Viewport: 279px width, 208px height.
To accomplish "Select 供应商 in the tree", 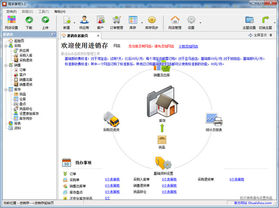I will 24,50.
